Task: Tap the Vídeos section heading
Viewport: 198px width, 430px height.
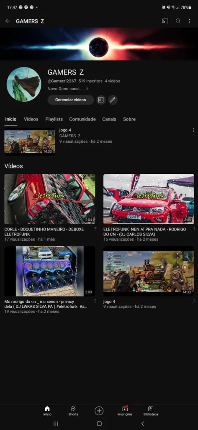Action: tap(14, 166)
